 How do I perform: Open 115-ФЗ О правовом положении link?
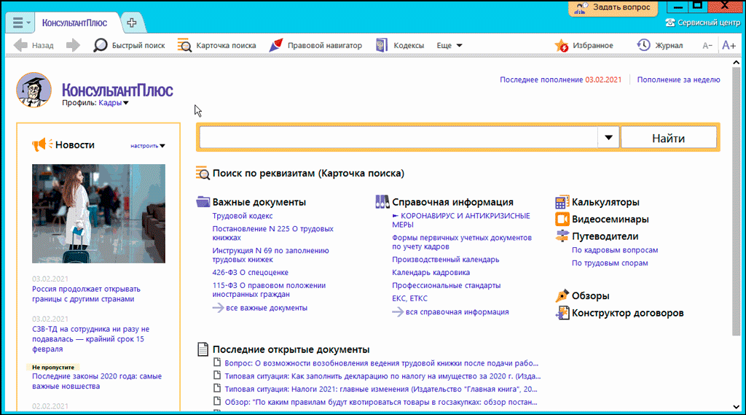(x=269, y=290)
